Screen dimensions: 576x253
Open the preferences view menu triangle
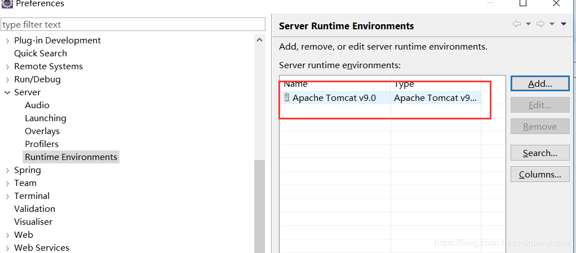[x=564, y=24]
